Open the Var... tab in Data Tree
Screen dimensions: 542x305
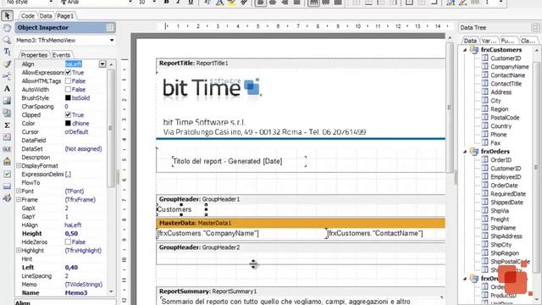[x=489, y=41]
